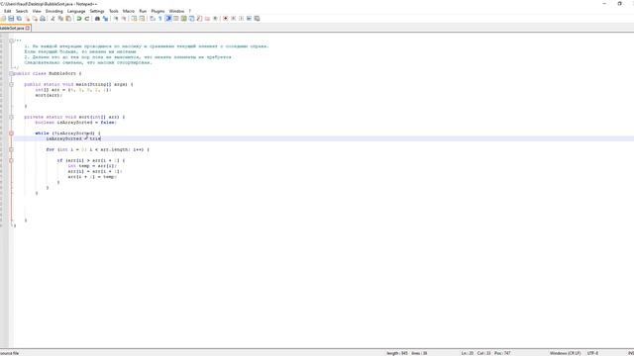Collapse the BubbleSort class fold marker
This screenshot has width=634, height=356.
(11, 73)
